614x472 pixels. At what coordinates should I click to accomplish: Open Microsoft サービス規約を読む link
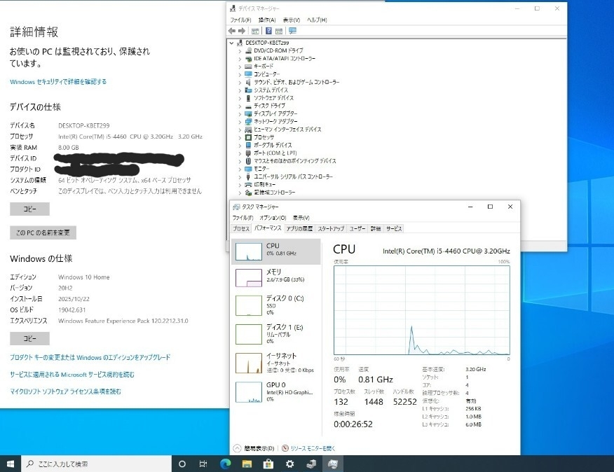click(x=72, y=375)
